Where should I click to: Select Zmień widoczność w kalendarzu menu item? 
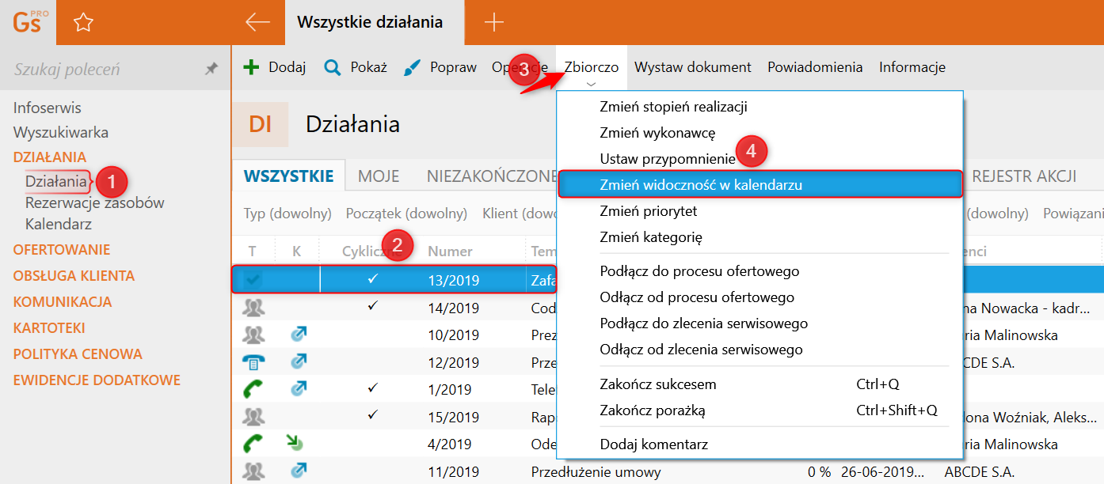pyautogui.click(x=701, y=184)
